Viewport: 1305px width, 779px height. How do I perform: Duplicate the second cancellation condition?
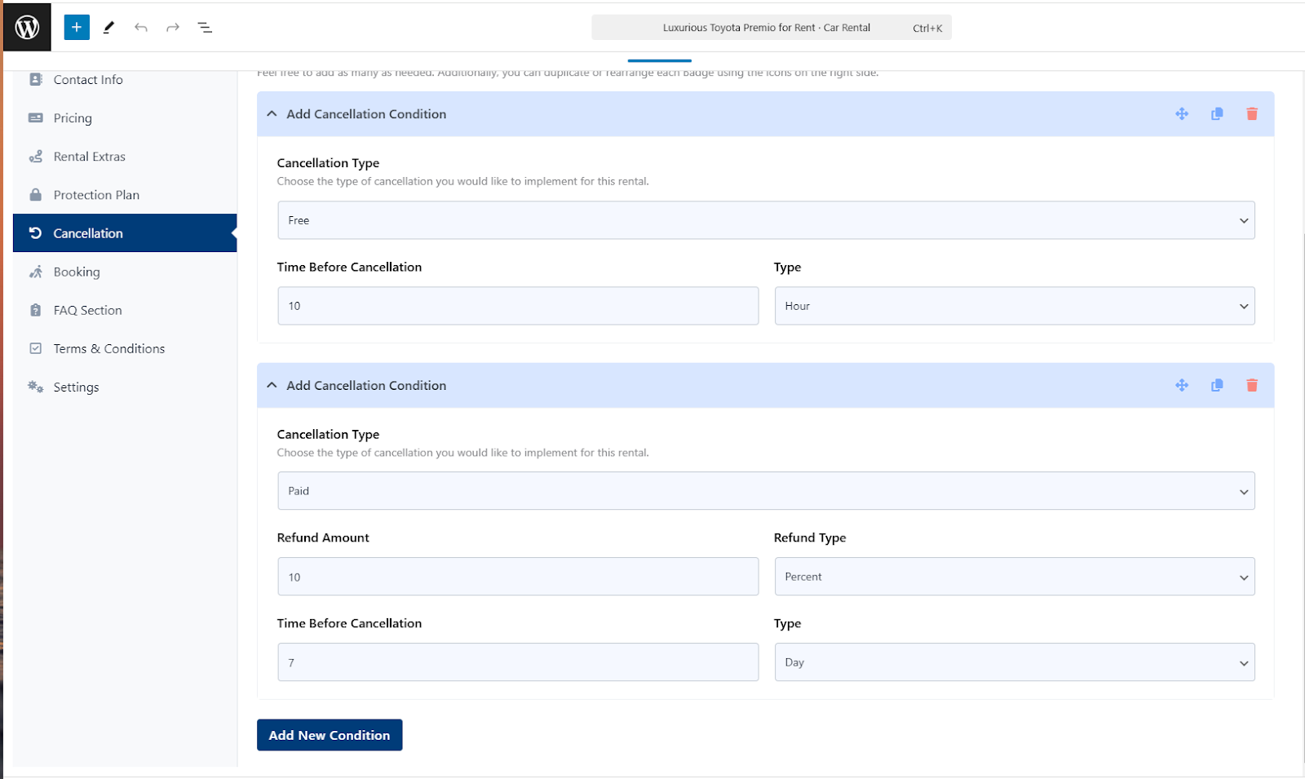point(1217,385)
